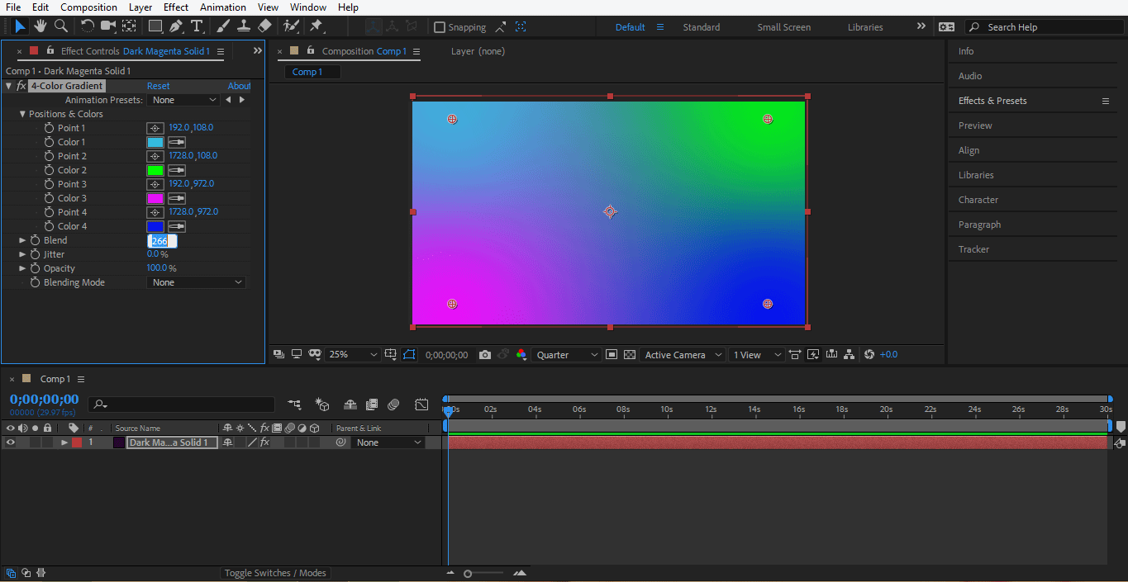The height and width of the screenshot is (582, 1128).
Task: Expand the Blend property triangle
Action: click(22, 240)
